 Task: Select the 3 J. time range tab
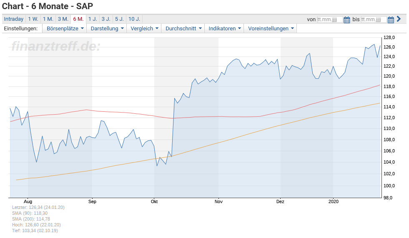(106, 19)
